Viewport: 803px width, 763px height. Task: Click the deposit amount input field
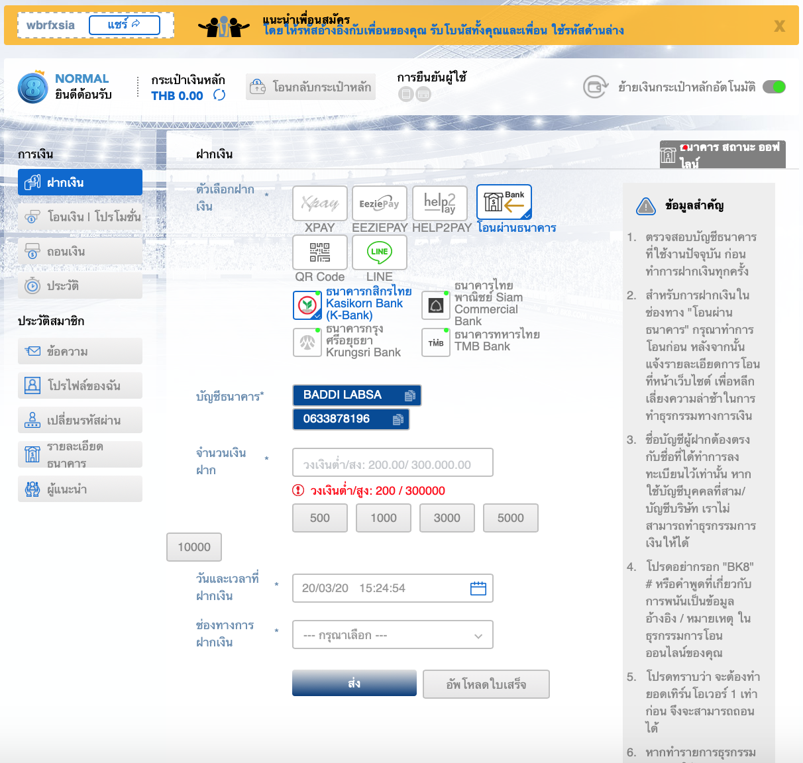[393, 463]
